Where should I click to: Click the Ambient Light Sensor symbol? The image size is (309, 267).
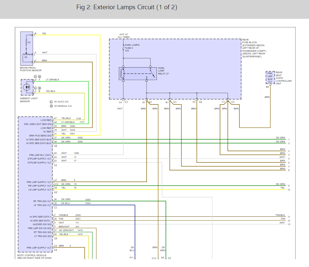28,87
